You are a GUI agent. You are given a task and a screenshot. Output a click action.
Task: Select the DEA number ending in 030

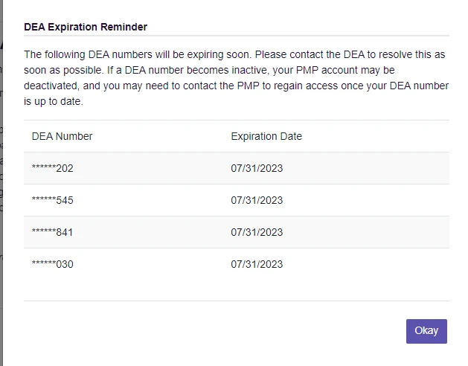[53, 264]
